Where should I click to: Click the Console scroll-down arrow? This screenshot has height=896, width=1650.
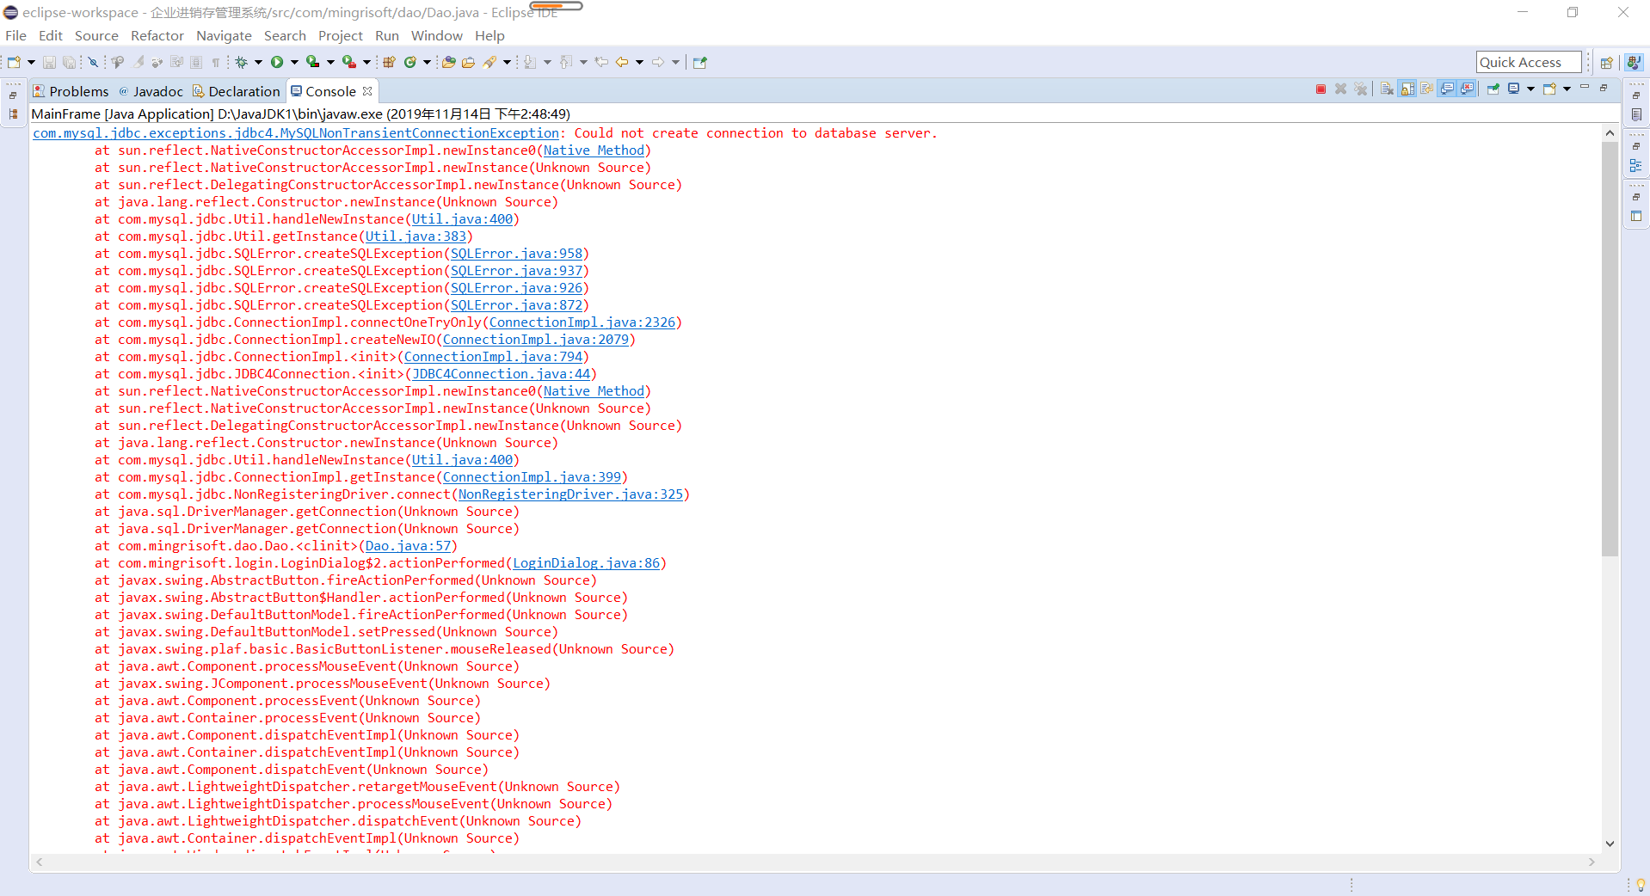(1610, 844)
